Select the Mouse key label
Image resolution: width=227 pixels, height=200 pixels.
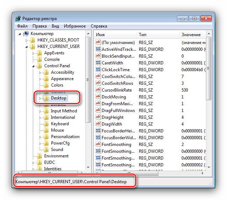pyautogui.click(x=57, y=130)
